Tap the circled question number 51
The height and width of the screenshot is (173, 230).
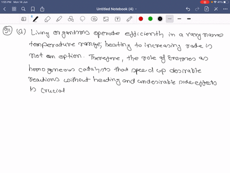pyautogui.click(x=7, y=30)
